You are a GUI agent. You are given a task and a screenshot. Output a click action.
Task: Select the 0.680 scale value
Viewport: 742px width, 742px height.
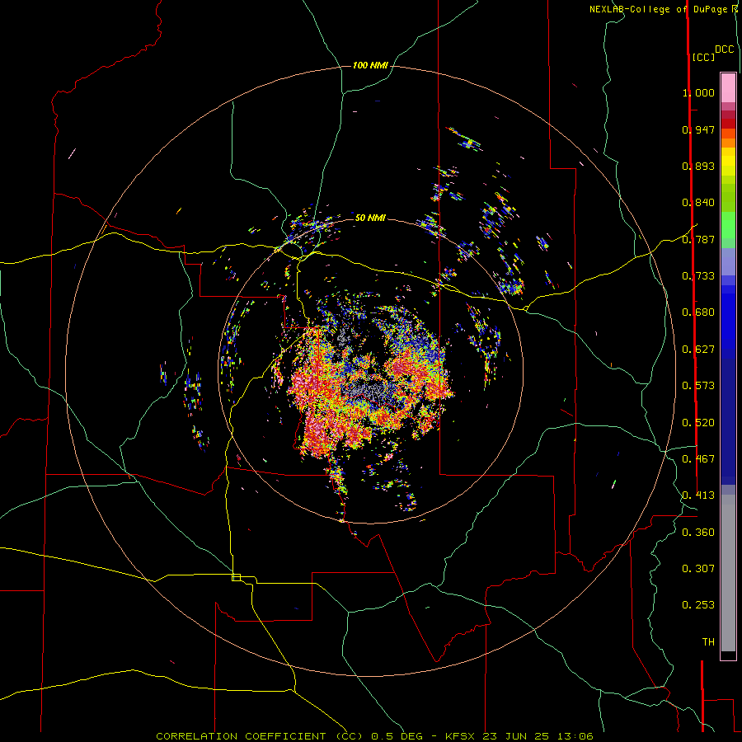698,312
